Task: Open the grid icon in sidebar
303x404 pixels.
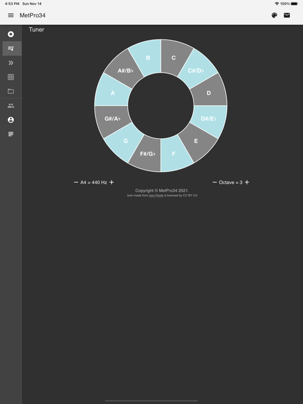Action: click(x=11, y=77)
